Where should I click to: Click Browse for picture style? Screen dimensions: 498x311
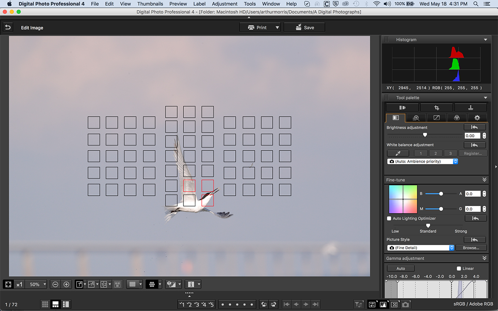point(471,248)
